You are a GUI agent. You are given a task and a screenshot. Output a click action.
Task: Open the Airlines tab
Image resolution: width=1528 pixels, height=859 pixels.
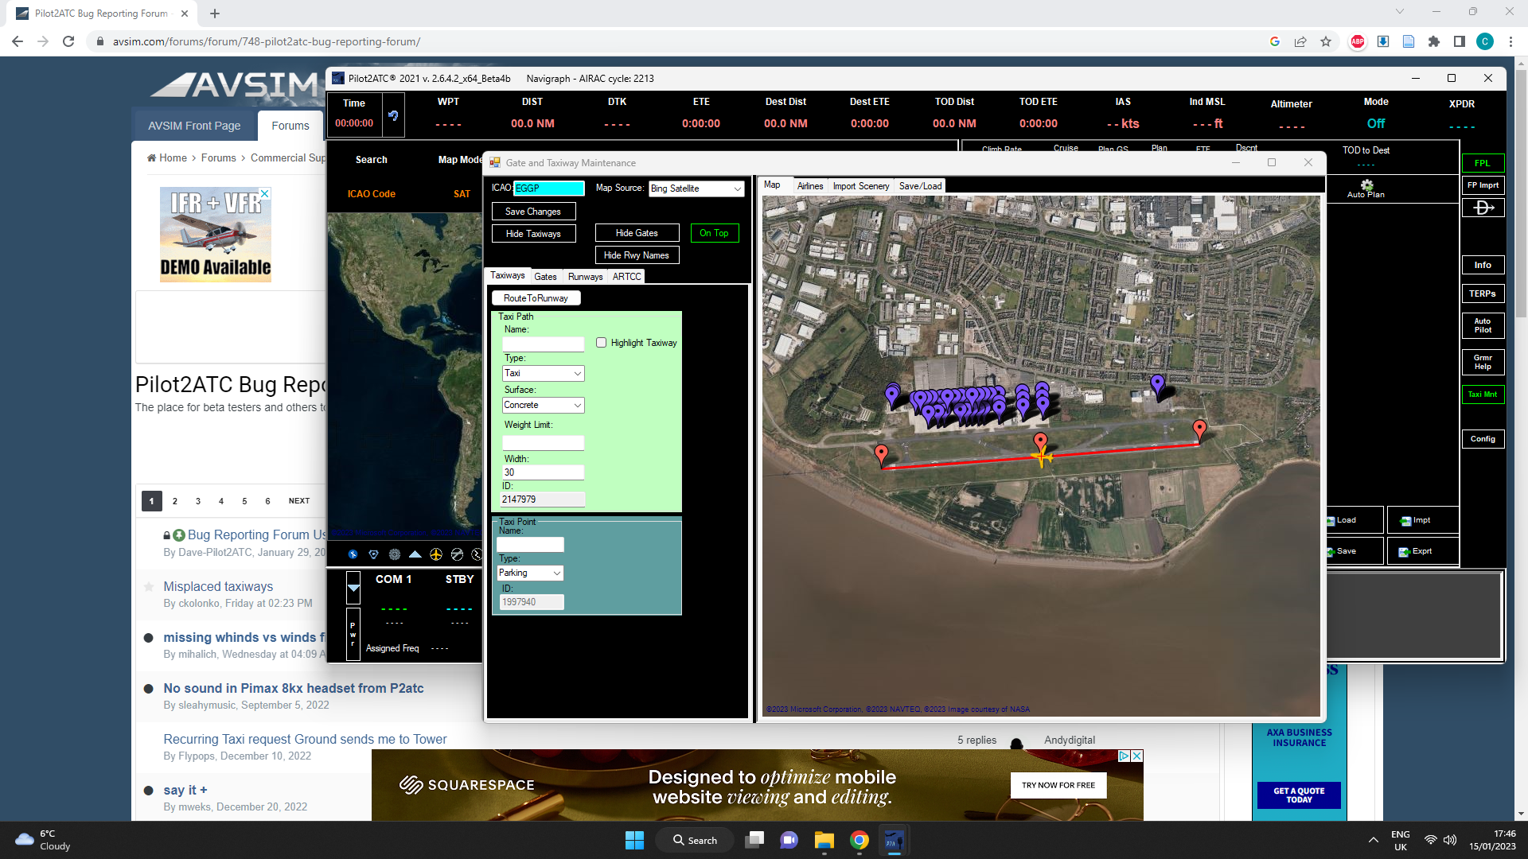coord(810,186)
